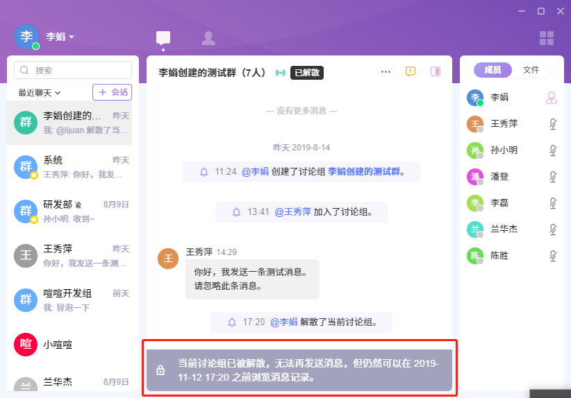Image resolution: width=571 pixels, height=398 pixels.
Task: Expand the 李娟 user profile dropdown
Action: (60, 37)
